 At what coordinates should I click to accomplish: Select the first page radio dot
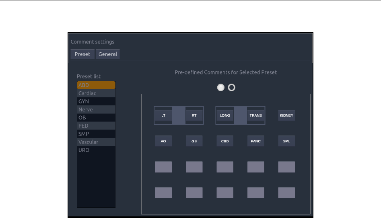pyautogui.click(x=220, y=88)
